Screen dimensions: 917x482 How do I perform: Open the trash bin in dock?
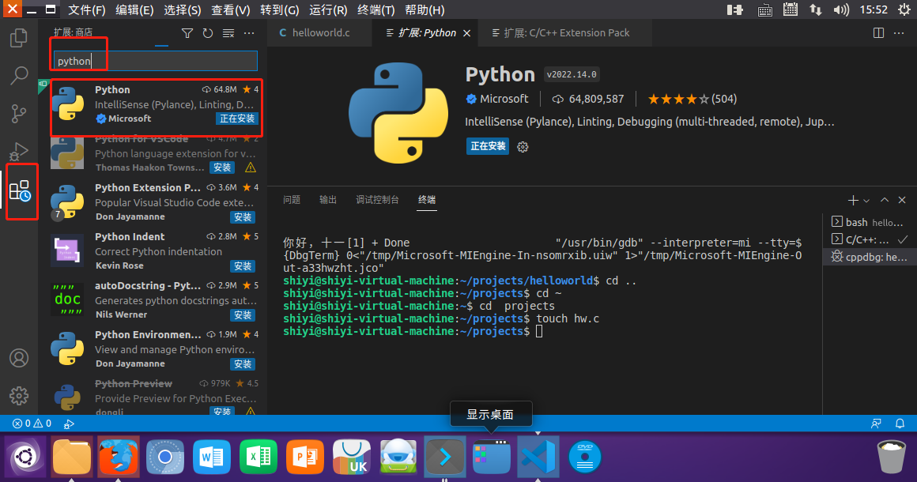[x=891, y=456]
